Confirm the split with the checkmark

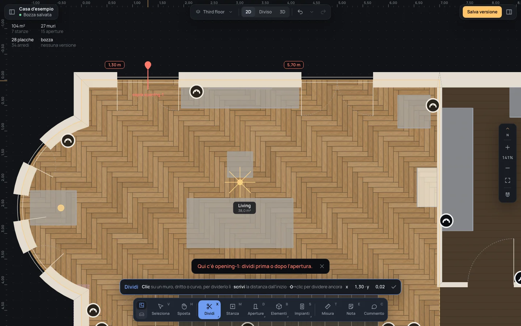click(394, 287)
